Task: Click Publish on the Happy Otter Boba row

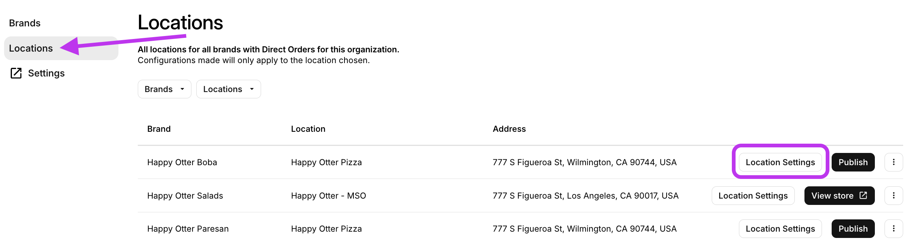Action: click(x=853, y=162)
